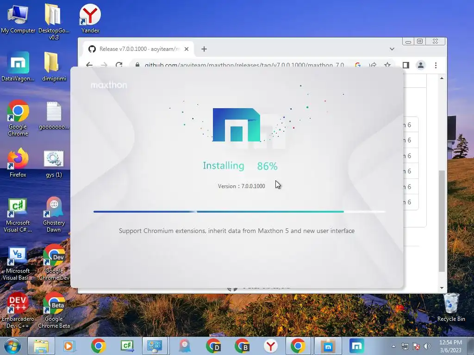The height and width of the screenshot is (355, 474).
Task: Click Chrome's forward arrow button
Action: (x=104, y=65)
